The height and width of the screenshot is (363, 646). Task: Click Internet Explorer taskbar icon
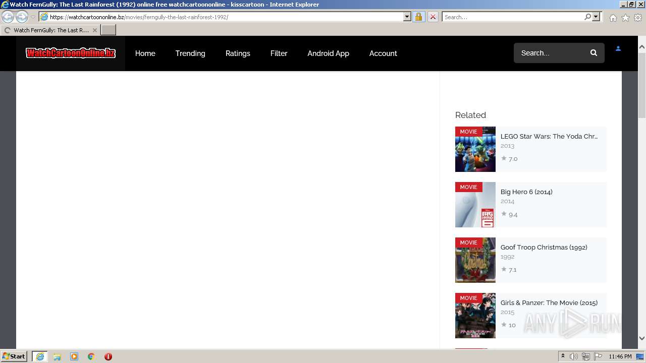tap(39, 356)
